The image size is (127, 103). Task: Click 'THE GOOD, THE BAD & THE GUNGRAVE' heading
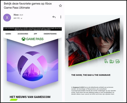(91, 75)
